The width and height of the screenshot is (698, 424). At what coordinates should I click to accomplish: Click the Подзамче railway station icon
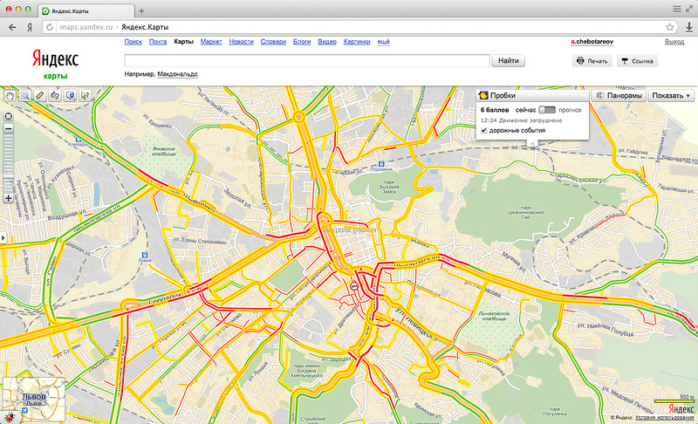(381, 164)
